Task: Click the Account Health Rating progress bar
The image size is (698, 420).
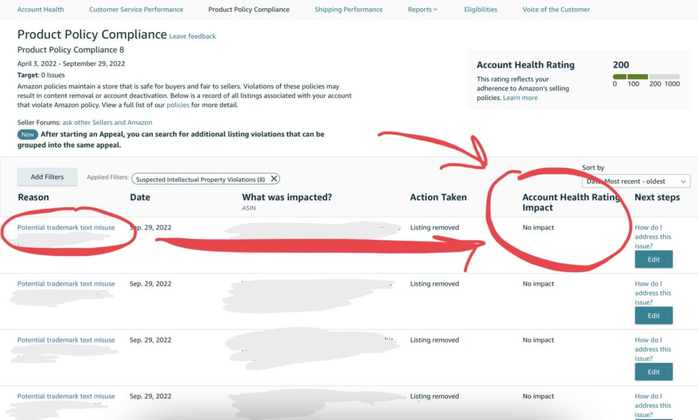Action: (646, 77)
